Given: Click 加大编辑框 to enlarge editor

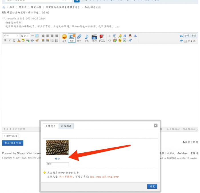Looking at the screenshot, I should click(x=173, y=129).
